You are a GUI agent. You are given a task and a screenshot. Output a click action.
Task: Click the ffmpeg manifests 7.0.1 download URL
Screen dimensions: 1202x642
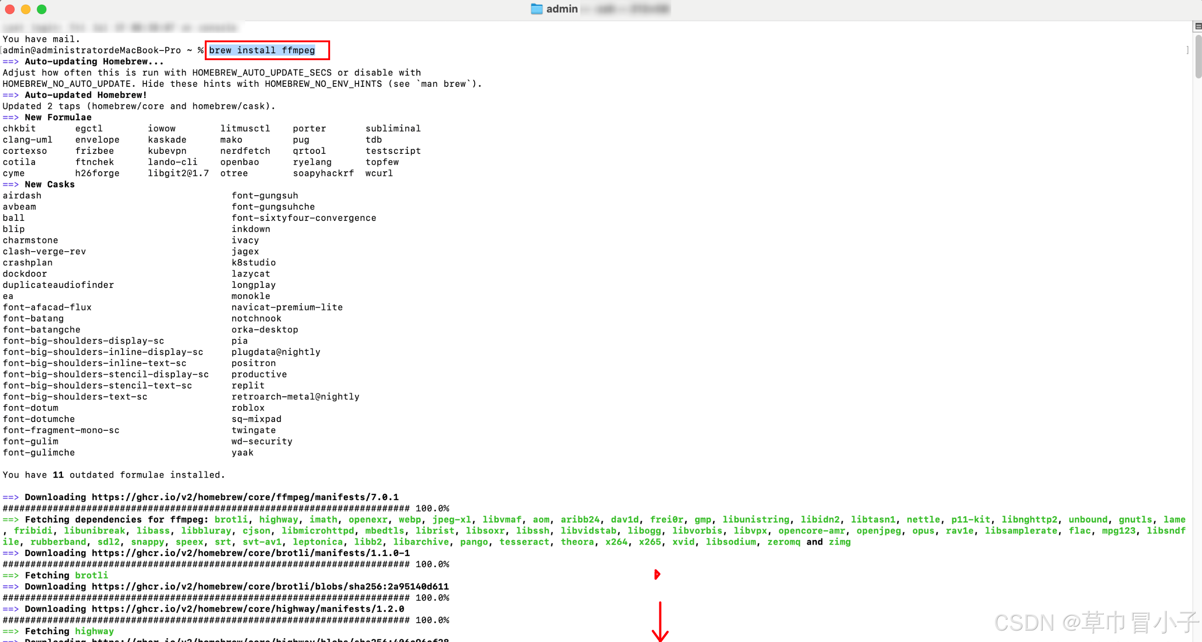click(245, 497)
